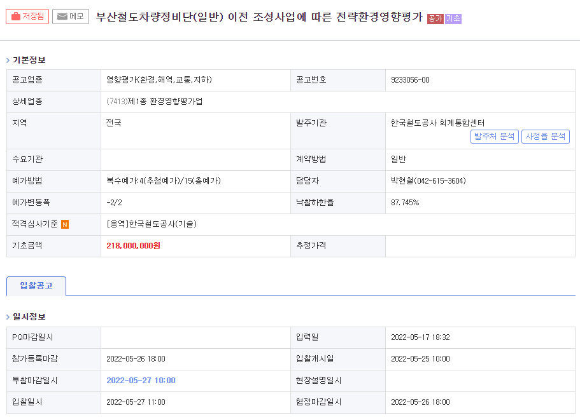Screen dimensions: 580x420
Task: Click 담당자 contact 박현철(042-615-3604)
Action: click(x=428, y=181)
